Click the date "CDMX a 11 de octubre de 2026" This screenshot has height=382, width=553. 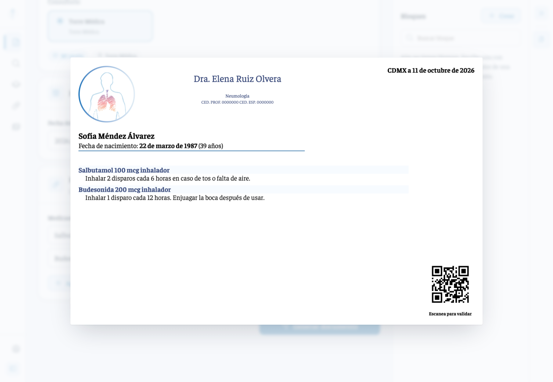[431, 70]
